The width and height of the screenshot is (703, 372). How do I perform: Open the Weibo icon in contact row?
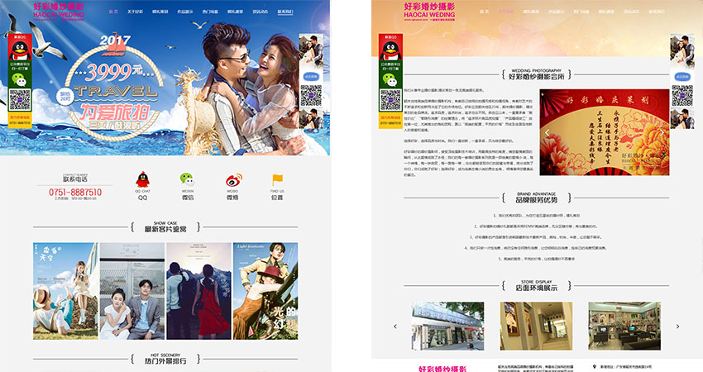233,180
